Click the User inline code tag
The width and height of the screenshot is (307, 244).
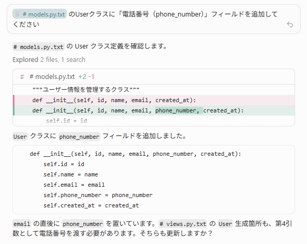tap(20, 137)
